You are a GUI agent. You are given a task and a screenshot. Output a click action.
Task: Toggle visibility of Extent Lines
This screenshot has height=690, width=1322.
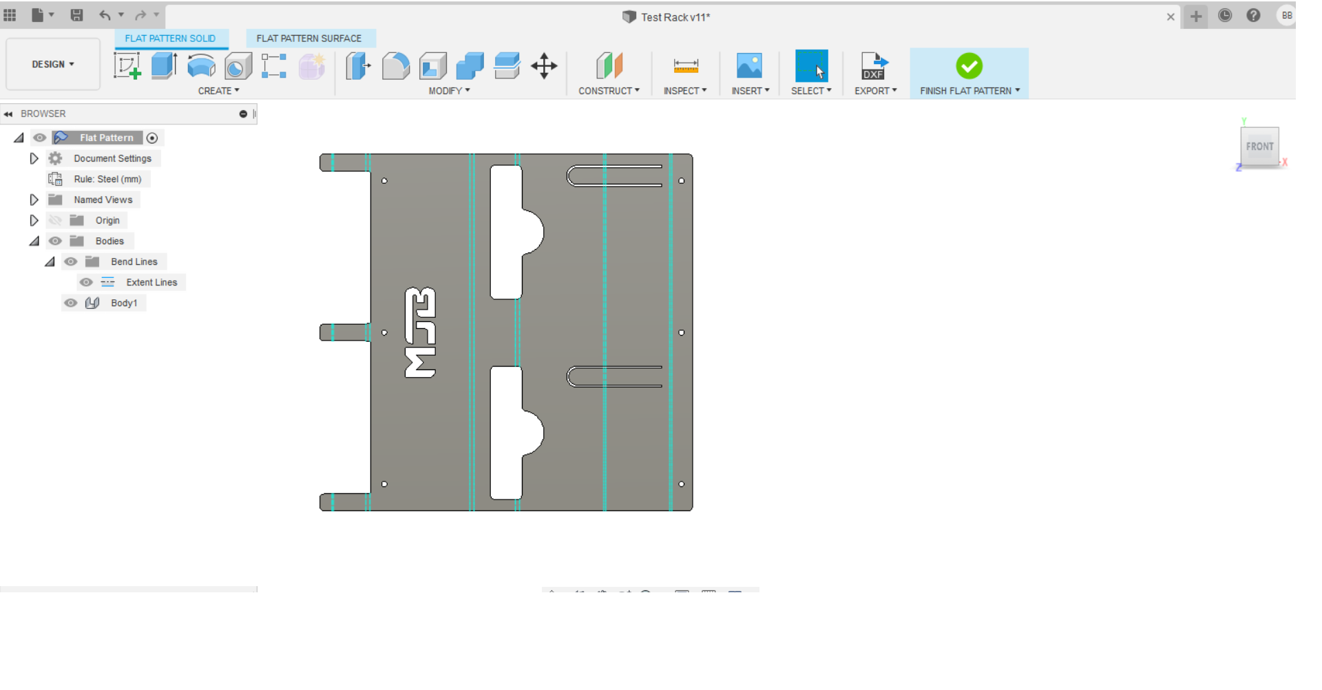pyautogui.click(x=86, y=282)
